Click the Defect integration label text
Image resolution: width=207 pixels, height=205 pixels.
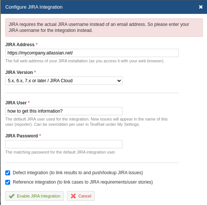[x=78, y=173]
